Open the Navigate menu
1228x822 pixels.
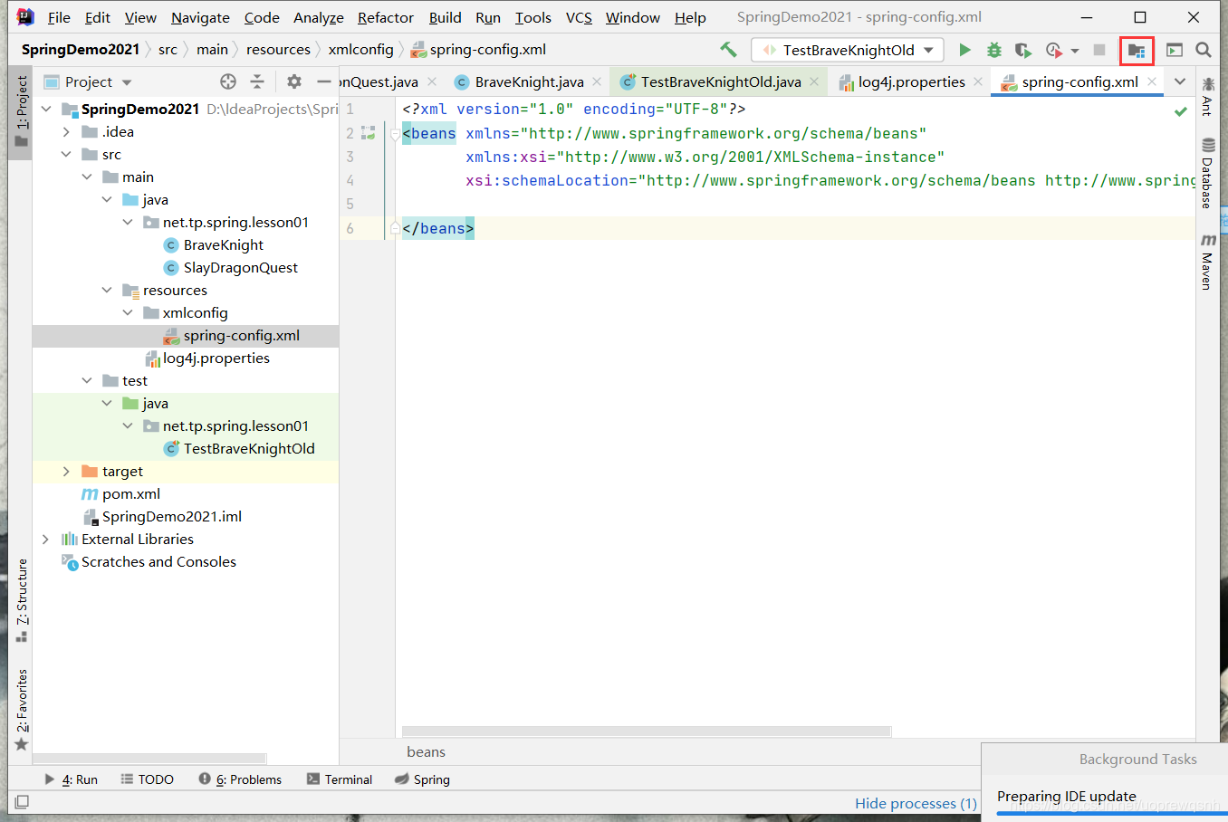pos(200,17)
